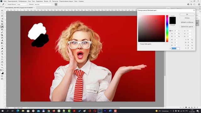This screenshot has width=201, height=113.
Task: Select the Rectangular Marquee tool
Action: point(2,13)
